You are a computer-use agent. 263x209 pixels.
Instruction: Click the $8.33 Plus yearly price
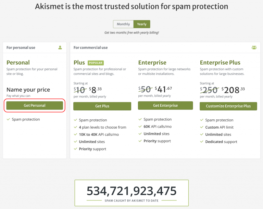tap(95, 90)
